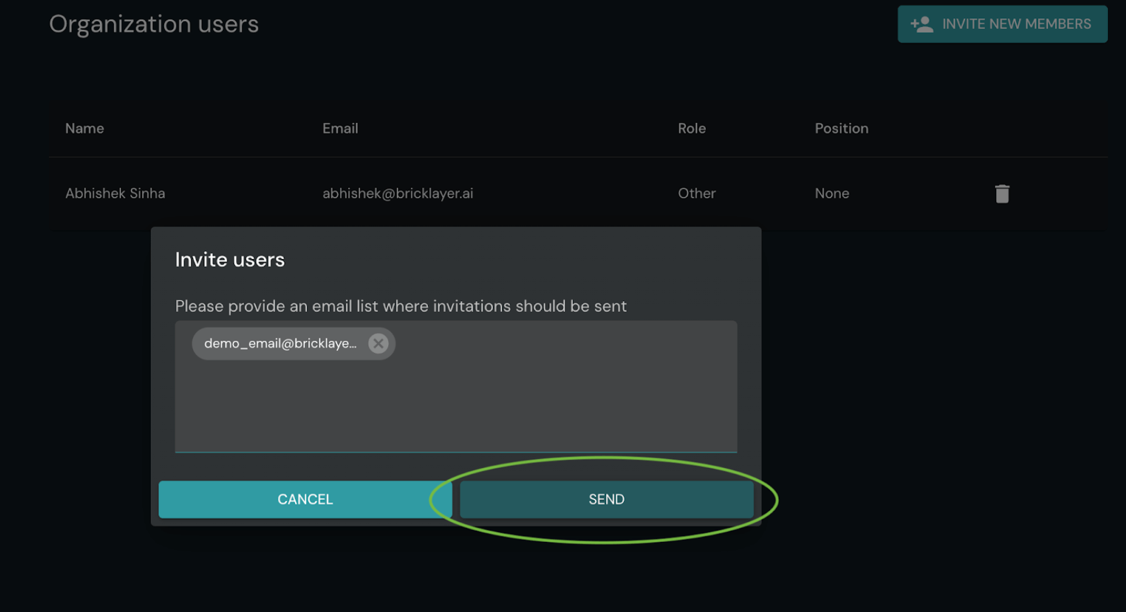Click the Invite users dialog title

pos(230,260)
